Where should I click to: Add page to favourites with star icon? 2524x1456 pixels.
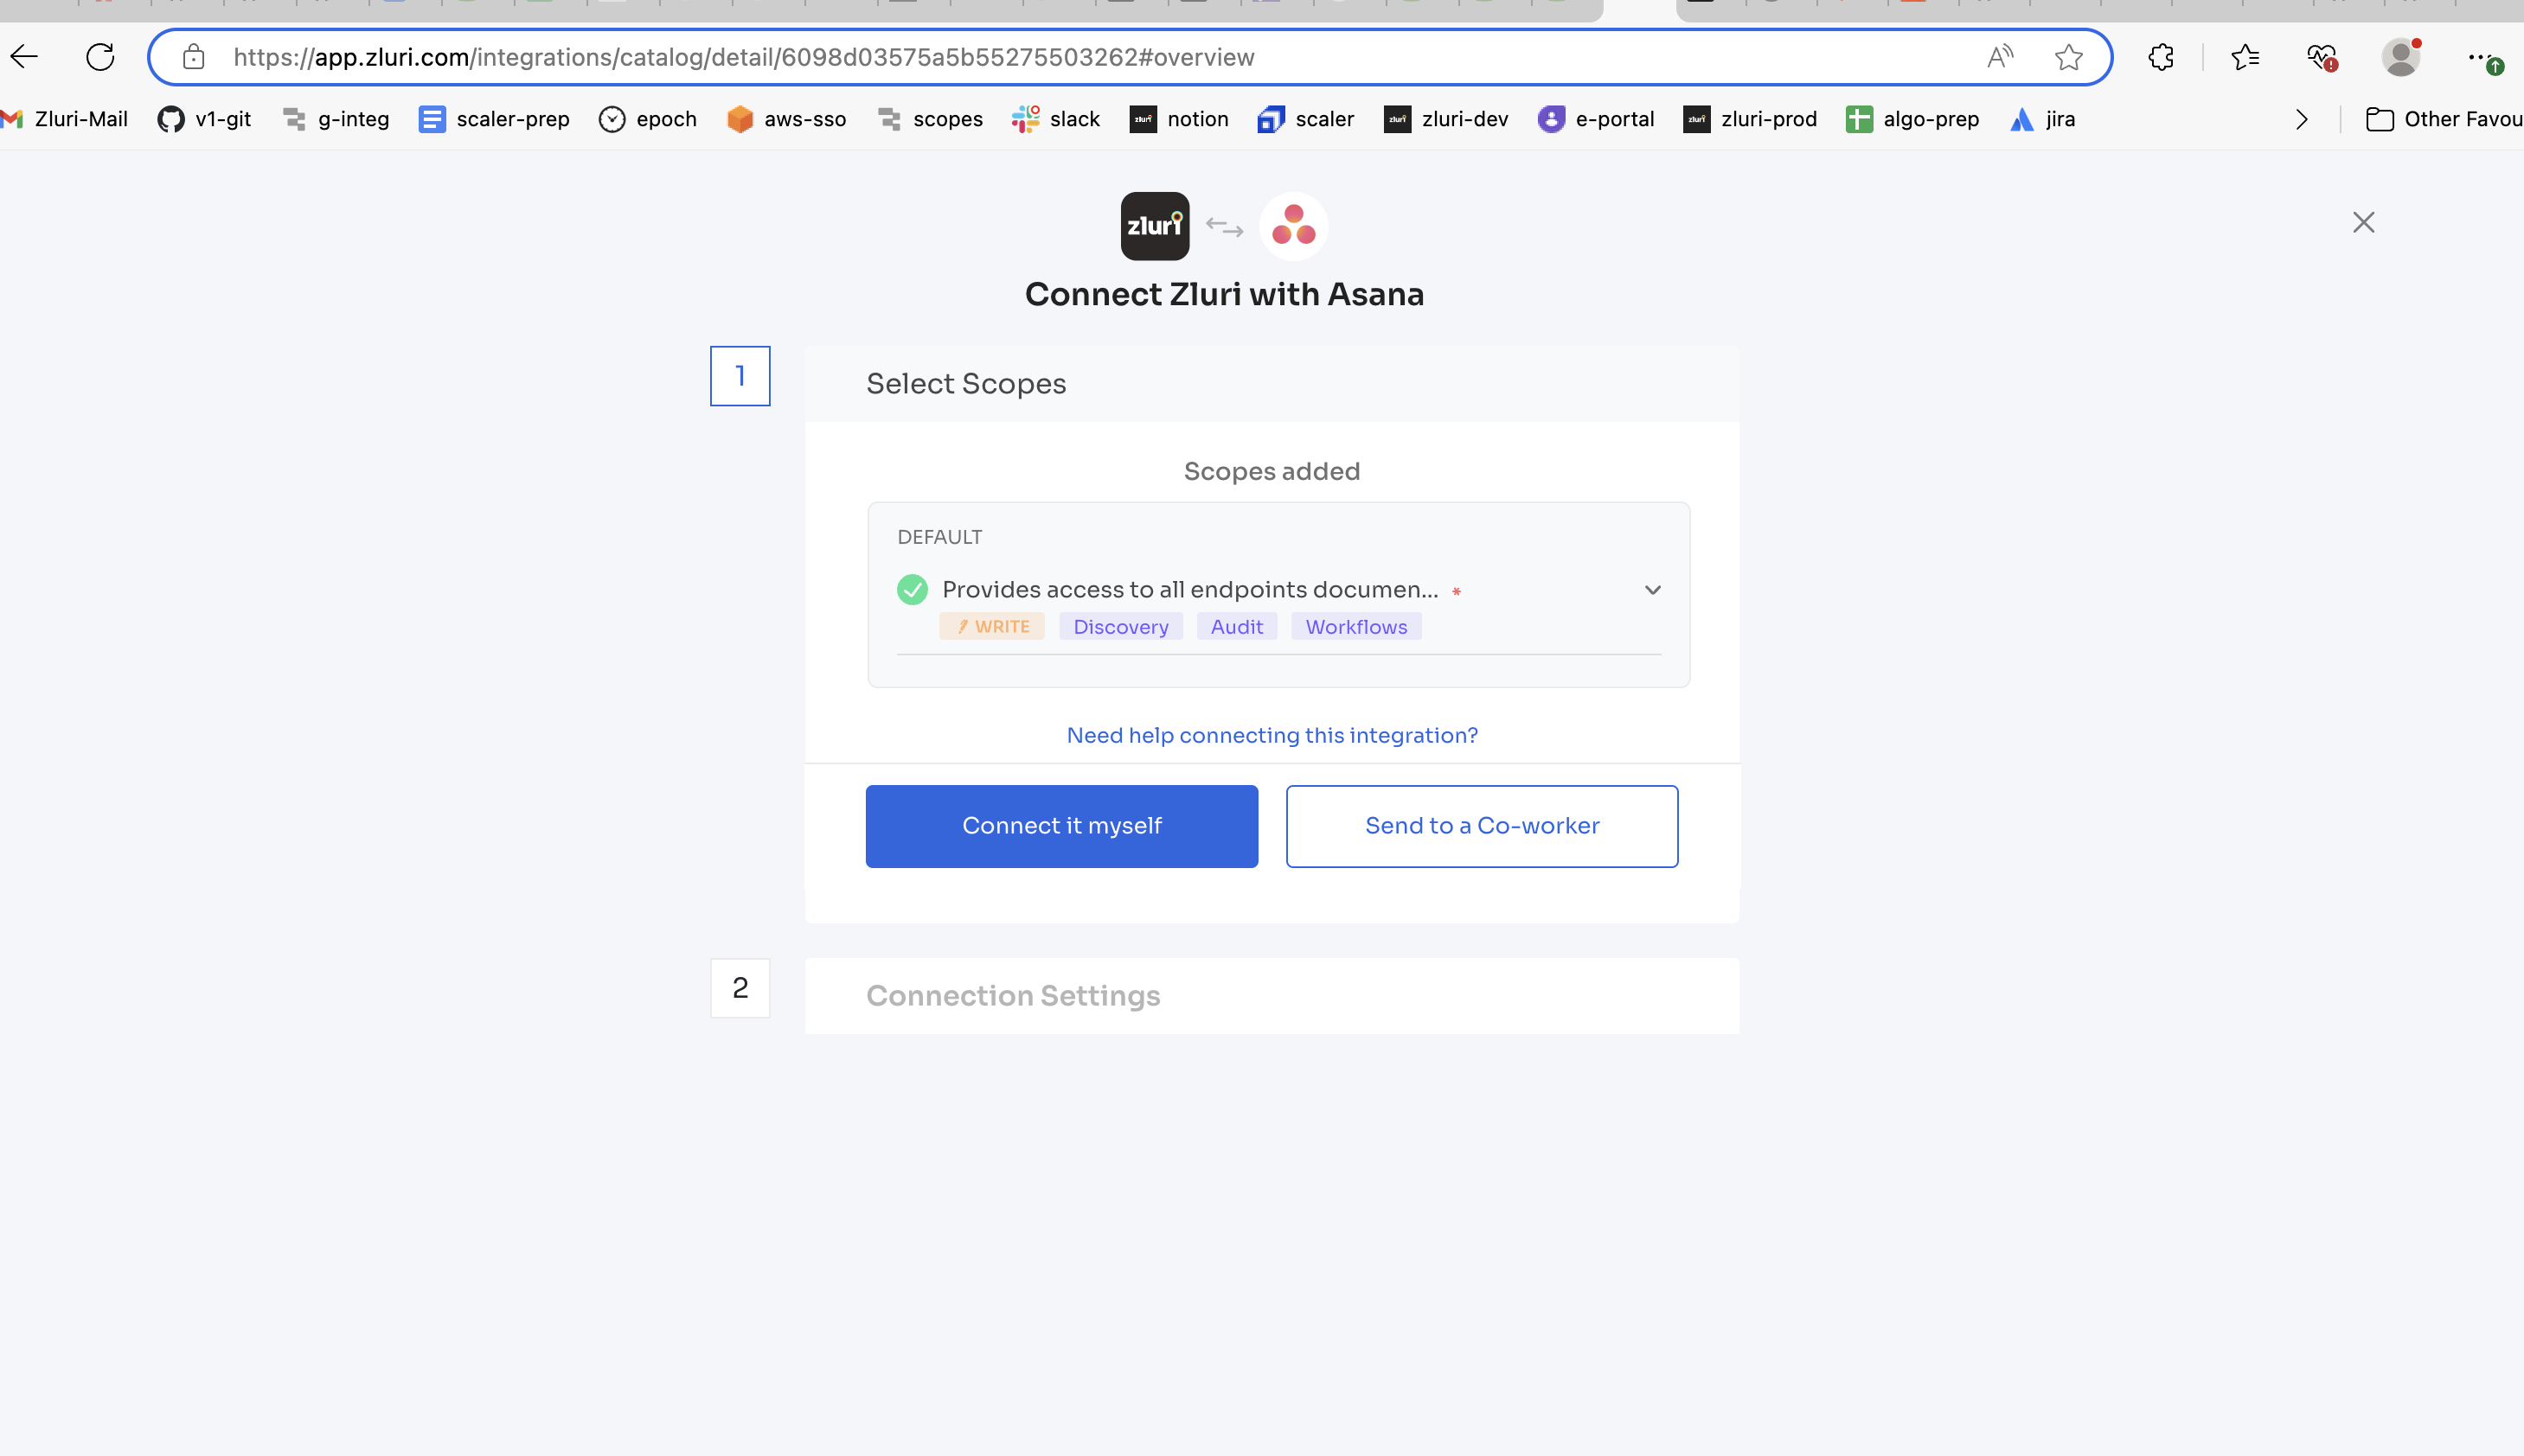click(x=2069, y=57)
